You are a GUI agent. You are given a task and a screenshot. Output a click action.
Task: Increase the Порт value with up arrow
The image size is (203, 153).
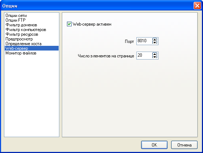155,39
